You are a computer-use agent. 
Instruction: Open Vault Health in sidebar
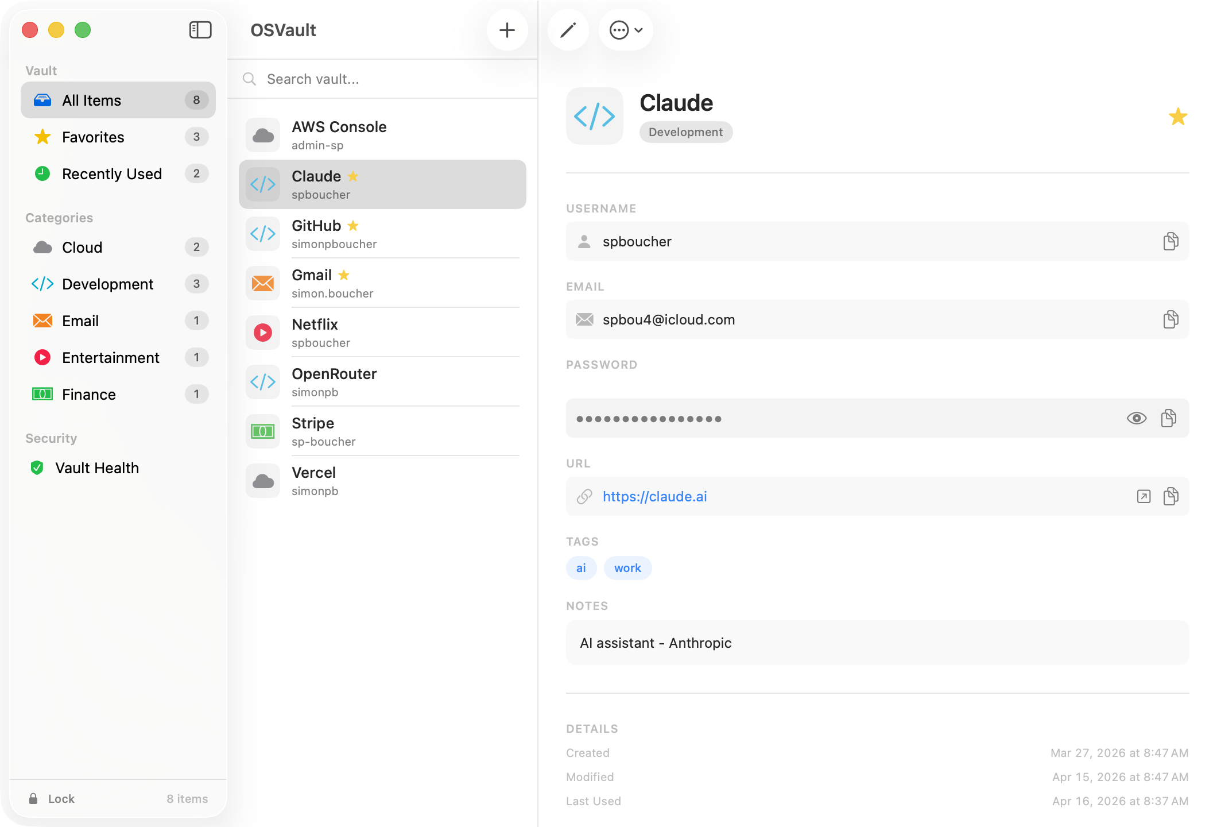click(96, 467)
